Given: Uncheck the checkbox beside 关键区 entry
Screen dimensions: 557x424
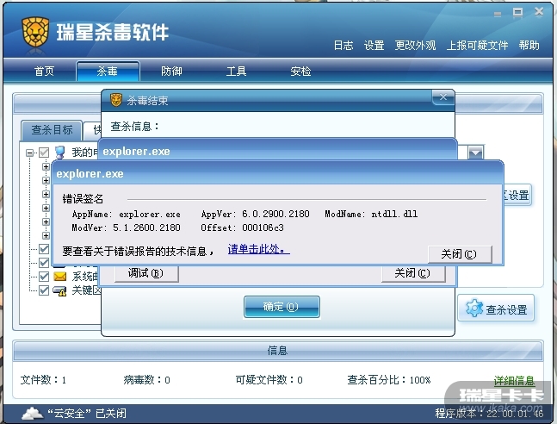Looking at the screenshot, I should pyautogui.click(x=44, y=290).
